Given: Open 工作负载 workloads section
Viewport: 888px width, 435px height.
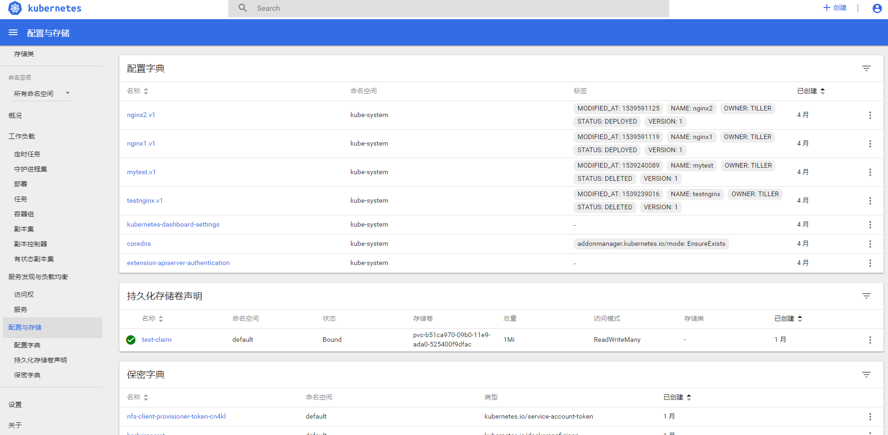Looking at the screenshot, I should pos(22,136).
